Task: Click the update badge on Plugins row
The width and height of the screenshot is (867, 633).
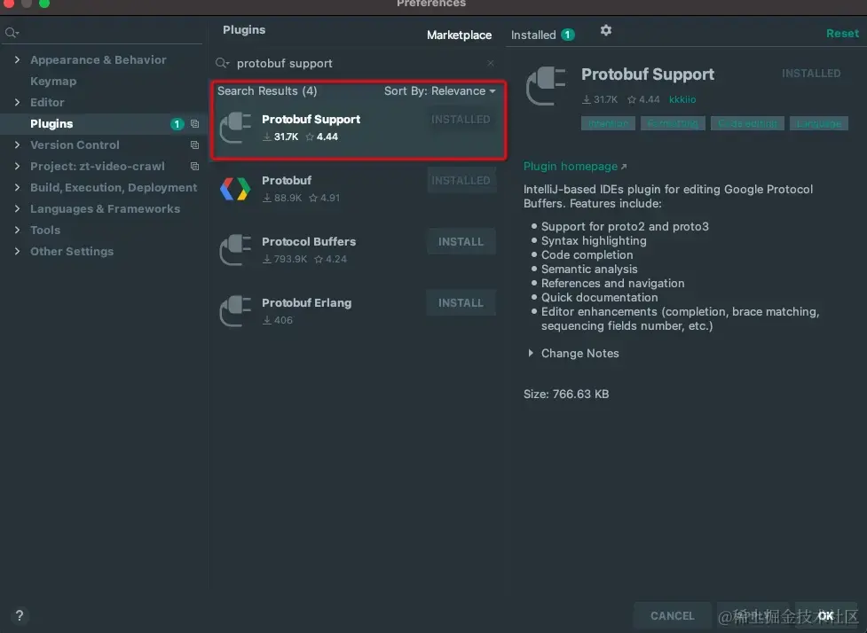Action: click(x=177, y=124)
